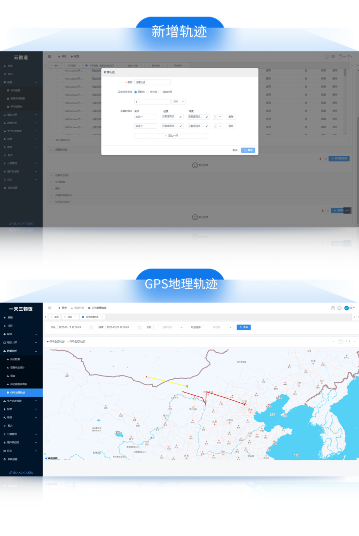This screenshot has width=359, height=536.
Task: Switch to 有关日志 tab in top screen
Action: click(x=177, y=65)
